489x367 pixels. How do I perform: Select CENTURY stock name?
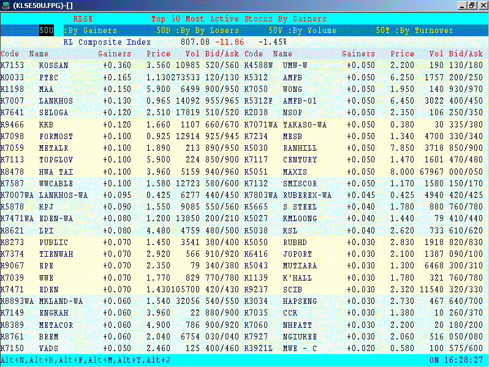coord(300,160)
